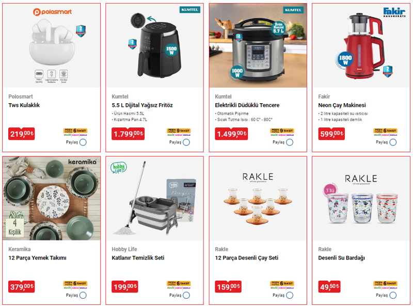Click the Polosmart logo above earbuds
The image size is (413, 307).
52,11
